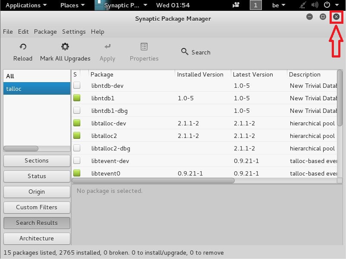The width and height of the screenshot is (346, 259).
Task: Click the Origin filter button
Action: pyautogui.click(x=37, y=192)
